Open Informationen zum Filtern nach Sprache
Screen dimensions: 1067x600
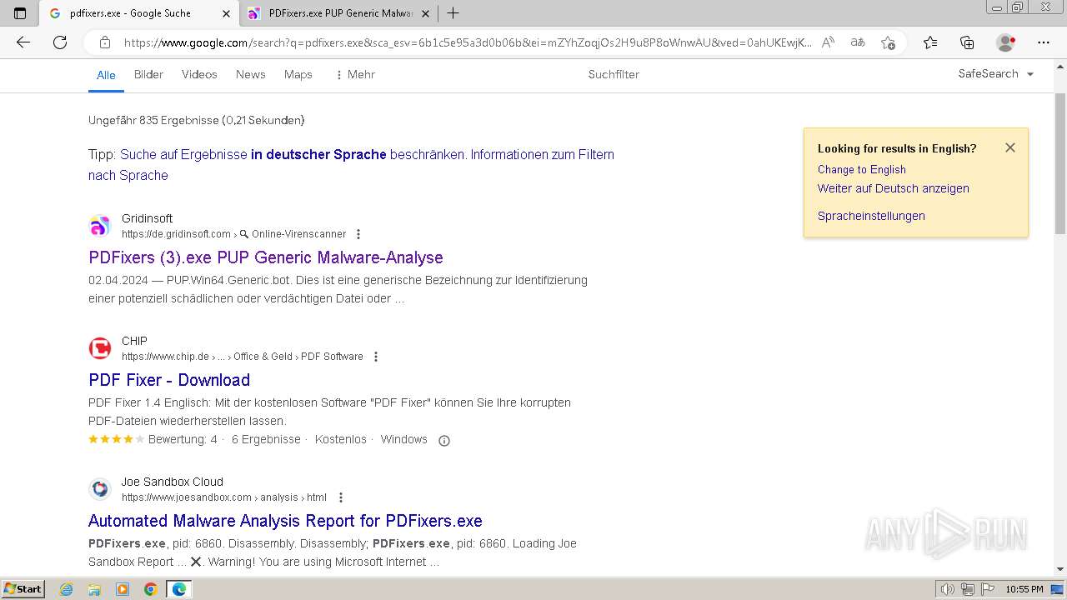pyautogui.click(x=351, y=164)
